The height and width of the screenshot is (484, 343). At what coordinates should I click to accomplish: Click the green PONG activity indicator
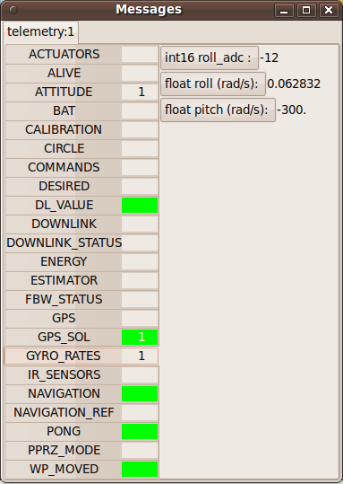point(140,432)
